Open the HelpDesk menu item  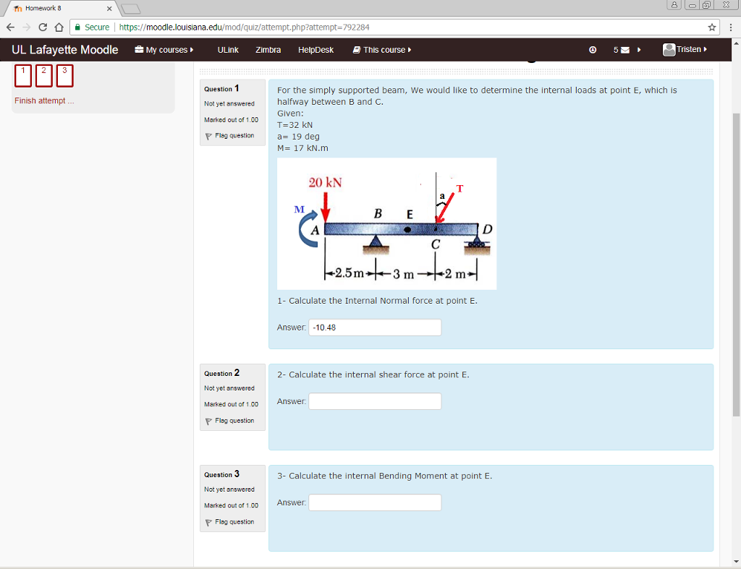(x=316, y=50)
